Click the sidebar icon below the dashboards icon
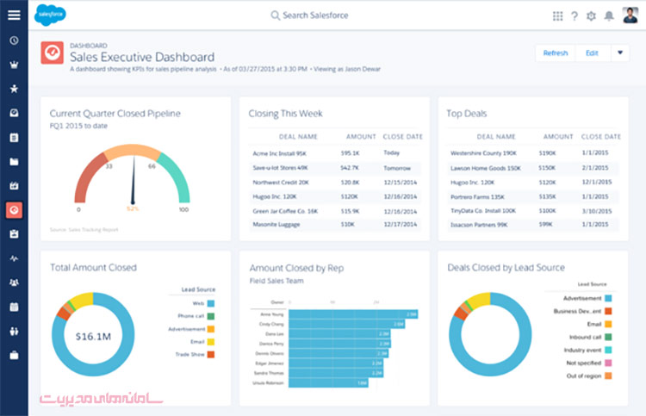This screenshot has height=416, width=646. tap(14, 234)
